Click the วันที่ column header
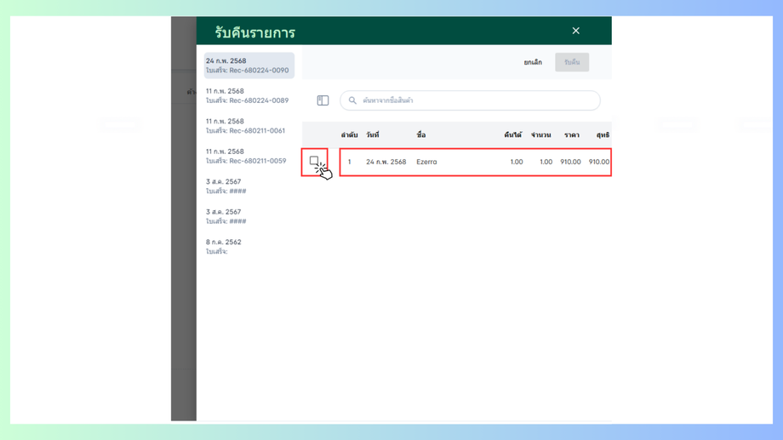This screenshot has width=783, height=440. 373,134
